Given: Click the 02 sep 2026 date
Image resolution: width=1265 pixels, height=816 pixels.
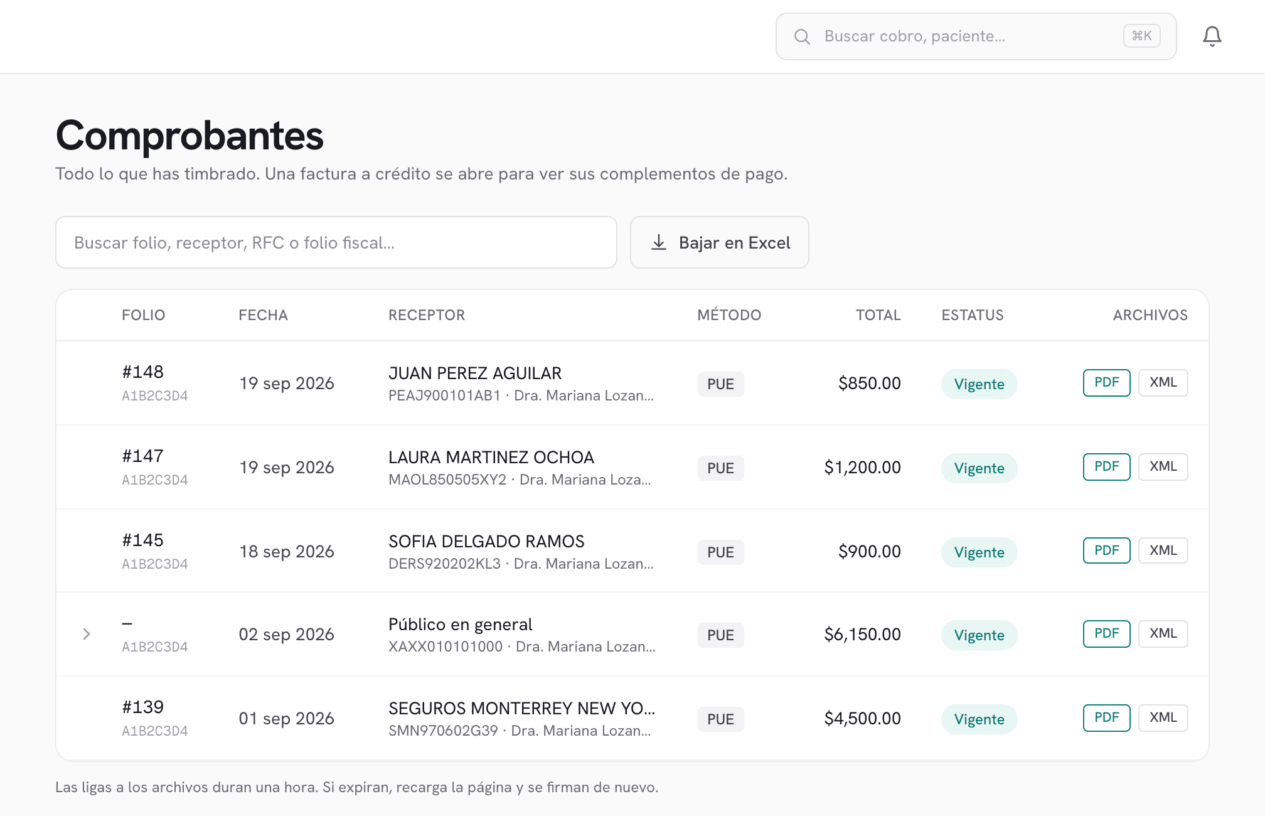Looking at the screenshot, I should (x=286, y=635).
